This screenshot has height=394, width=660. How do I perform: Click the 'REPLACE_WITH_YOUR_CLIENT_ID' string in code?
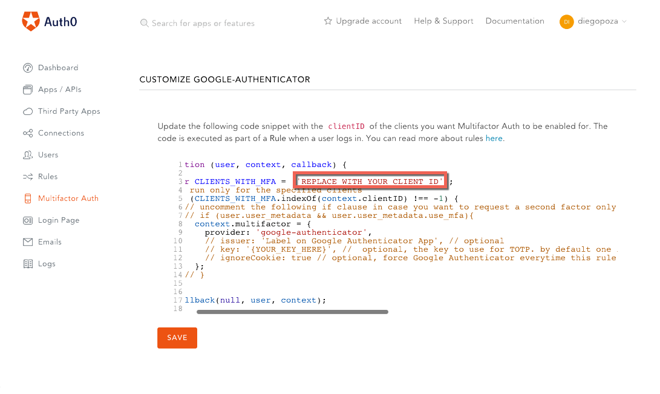pos(370,182)
